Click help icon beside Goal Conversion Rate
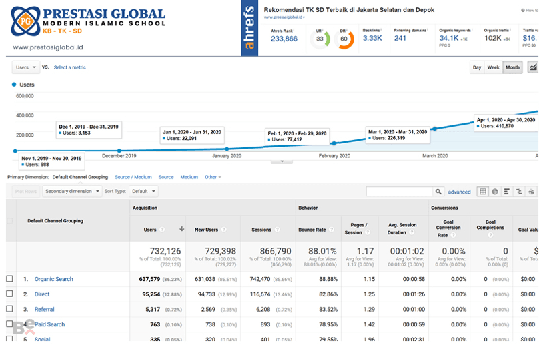 tap(453, 235)
